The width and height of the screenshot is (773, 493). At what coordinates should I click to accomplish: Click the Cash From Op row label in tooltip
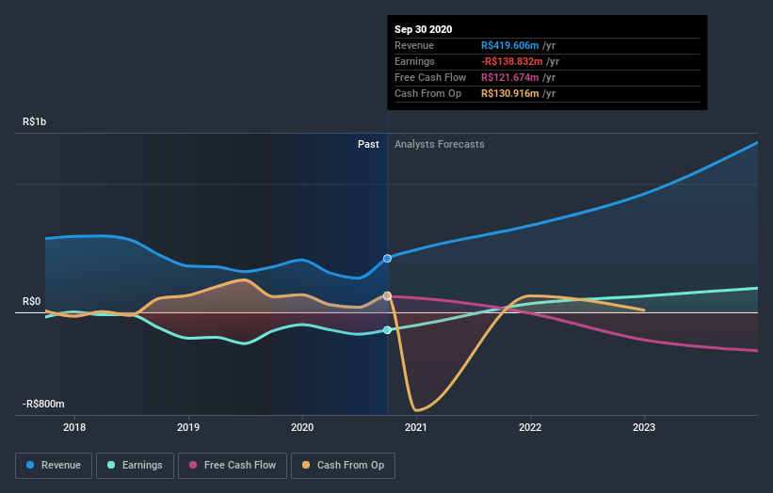click(427, 93)
